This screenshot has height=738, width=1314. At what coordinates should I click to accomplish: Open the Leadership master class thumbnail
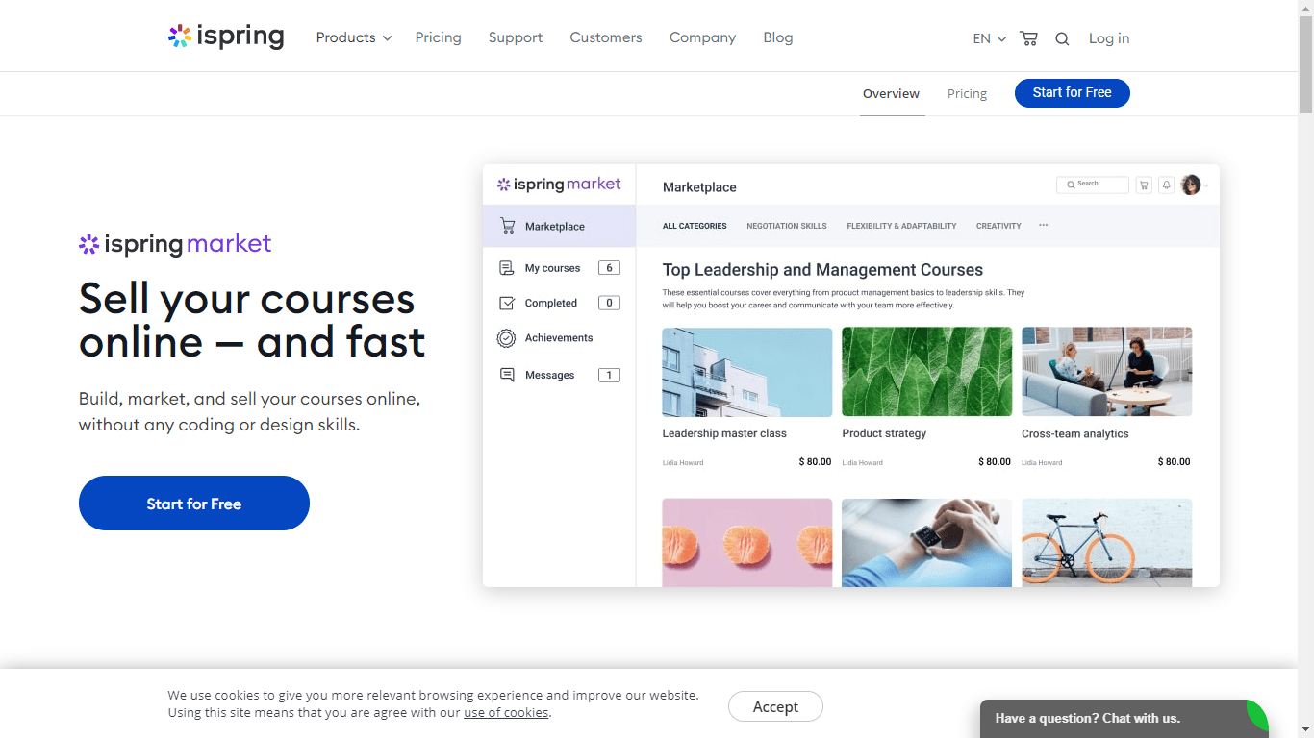point(747,372)
